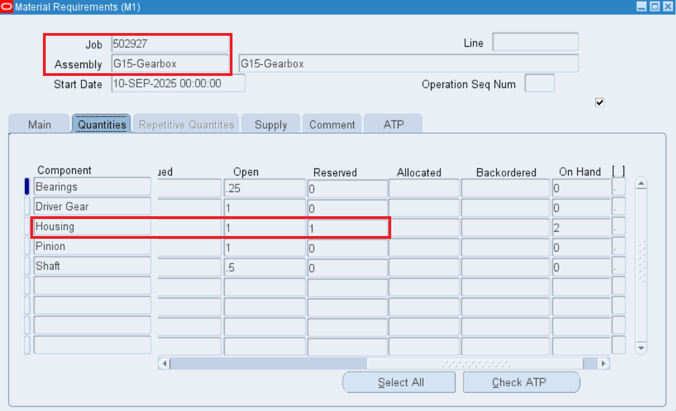Image resolution: width=676 pixels, height=411 pixels.
Task: Click the empty Line field
Action: (535, 42)
